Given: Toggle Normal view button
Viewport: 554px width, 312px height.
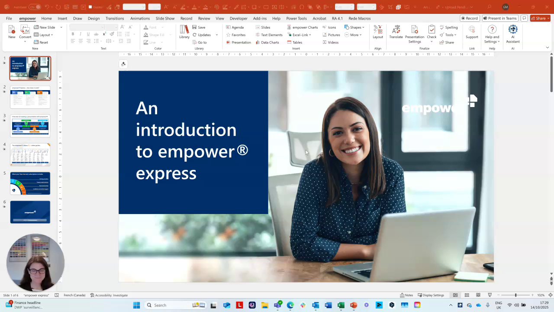Looking at the screenshot, I should (455, 295).
